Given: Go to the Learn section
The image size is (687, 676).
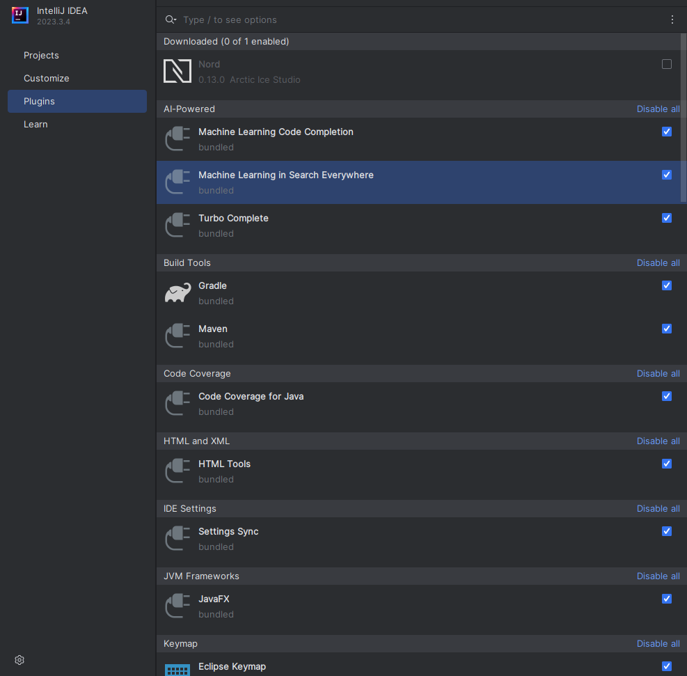Looking at the screenshot, I should 77,124.
